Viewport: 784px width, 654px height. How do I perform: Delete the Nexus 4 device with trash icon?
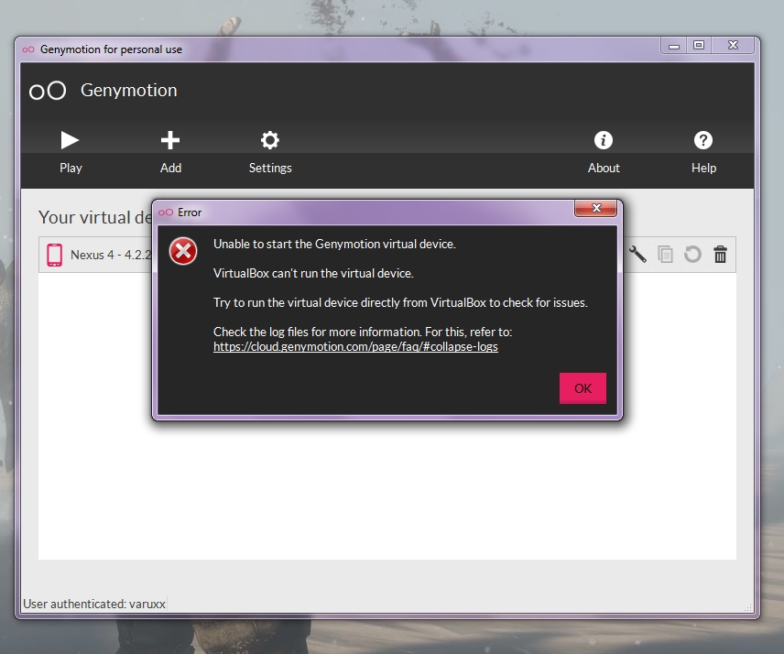721,255
